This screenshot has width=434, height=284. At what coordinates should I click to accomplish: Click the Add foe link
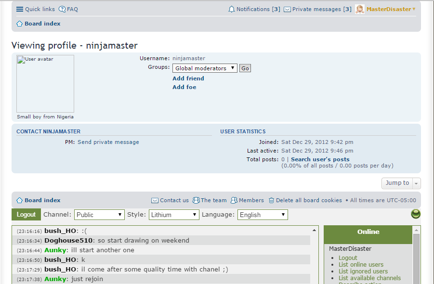184,87
